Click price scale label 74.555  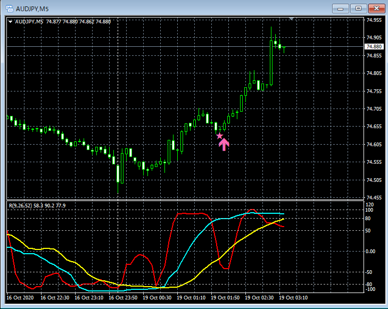[x=374, y=162]
